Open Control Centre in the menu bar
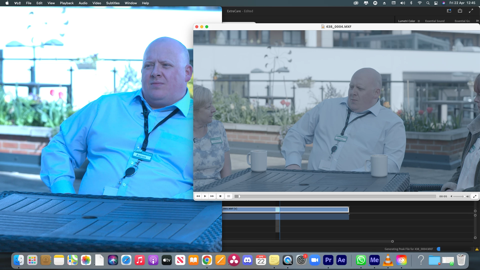This screenshot has height=270, width=480. tap(436, 3)
